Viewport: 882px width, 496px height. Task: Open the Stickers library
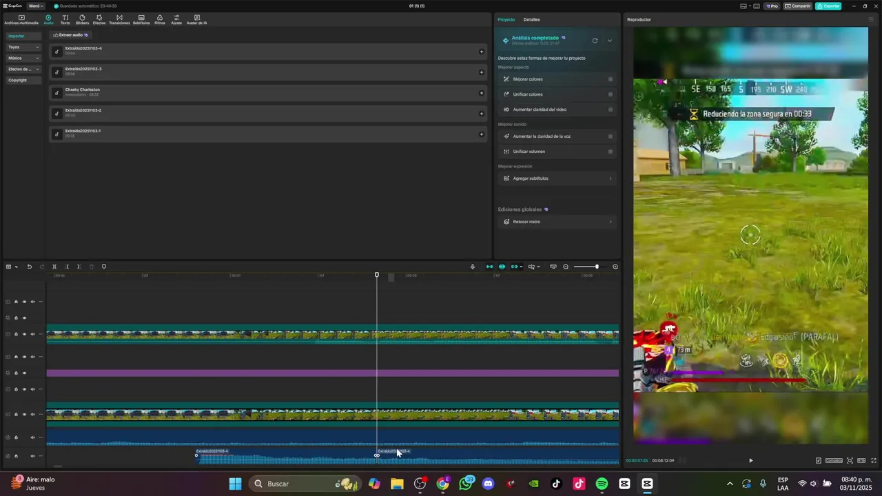82,19
